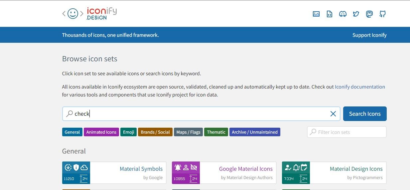410x190 pixels.
Task: Toggle the Animated Icons category filter
Action: (x=101, y=132)
